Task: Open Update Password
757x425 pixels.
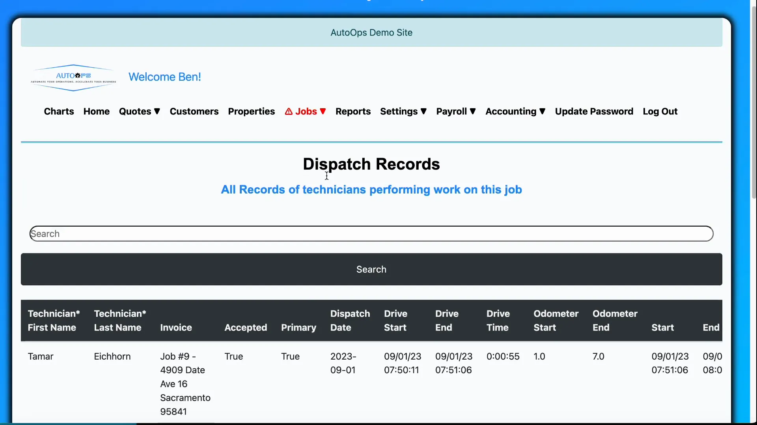Action: pyautogui.click(x=594, y=111)
